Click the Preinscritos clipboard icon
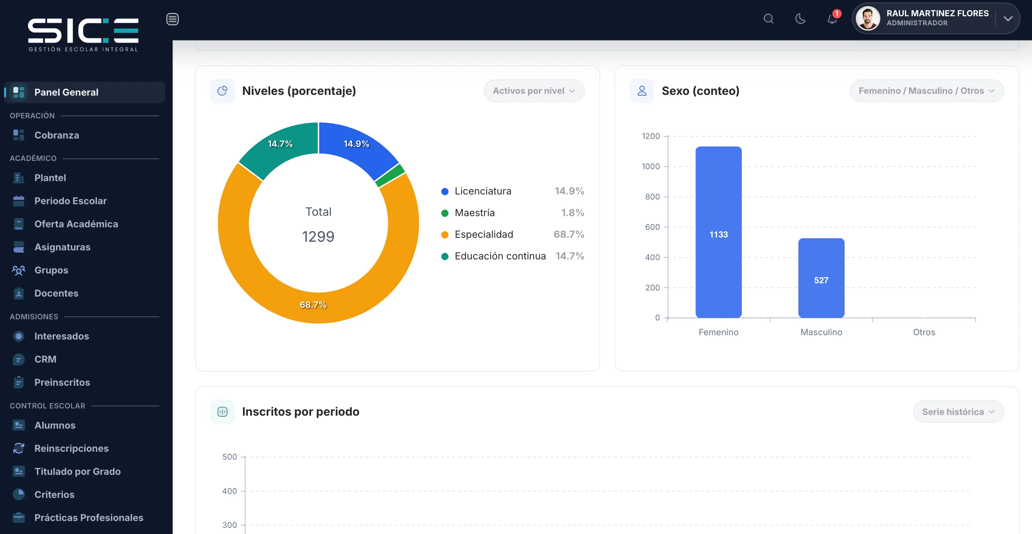1032x534 pixels. pyautogui.click(x=18, y=382)
